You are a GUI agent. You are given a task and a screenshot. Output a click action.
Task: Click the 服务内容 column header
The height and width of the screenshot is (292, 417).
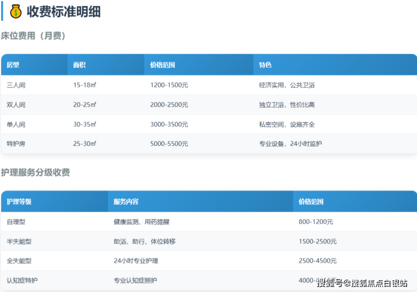tap(126, 202)
